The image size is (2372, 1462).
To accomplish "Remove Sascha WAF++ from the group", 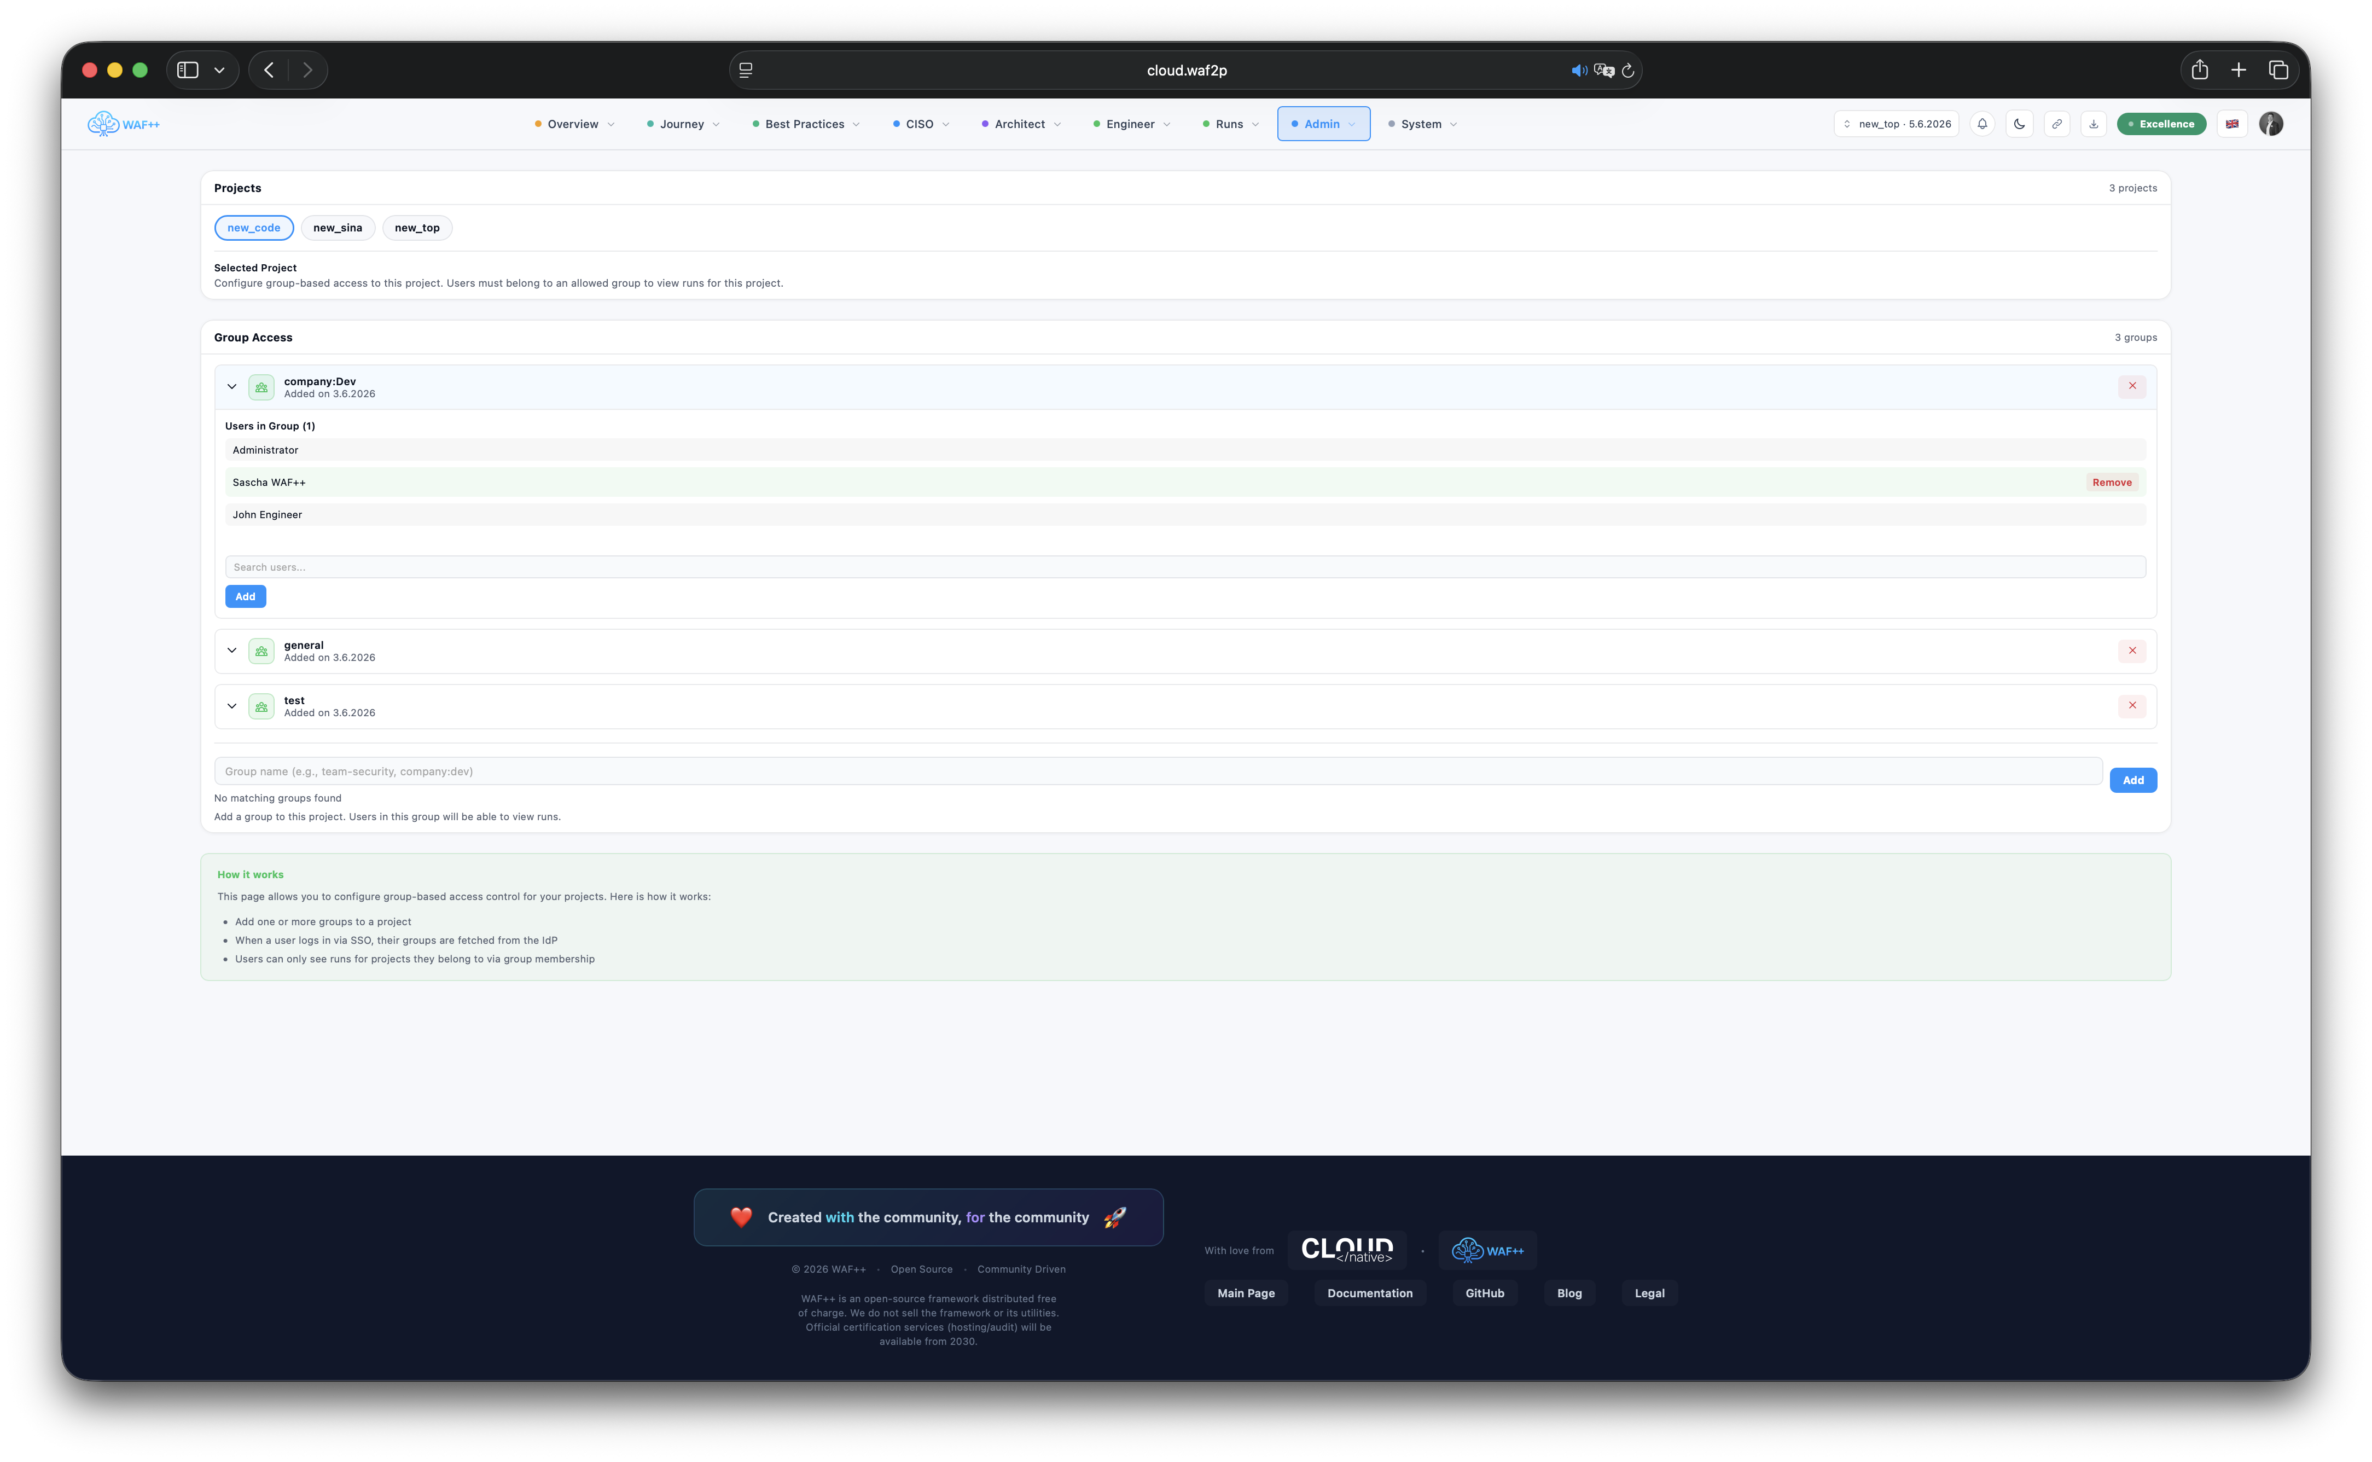I will 2112,483.
